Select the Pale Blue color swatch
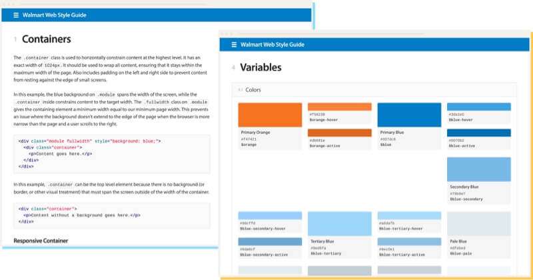The image size is (533, 280). (478, 224)
